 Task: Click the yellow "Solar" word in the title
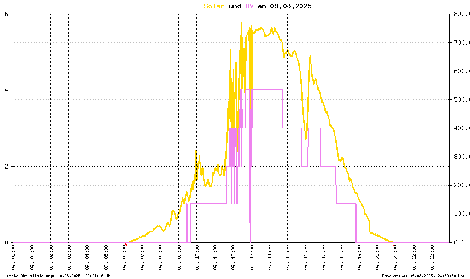tap(214, 6)
